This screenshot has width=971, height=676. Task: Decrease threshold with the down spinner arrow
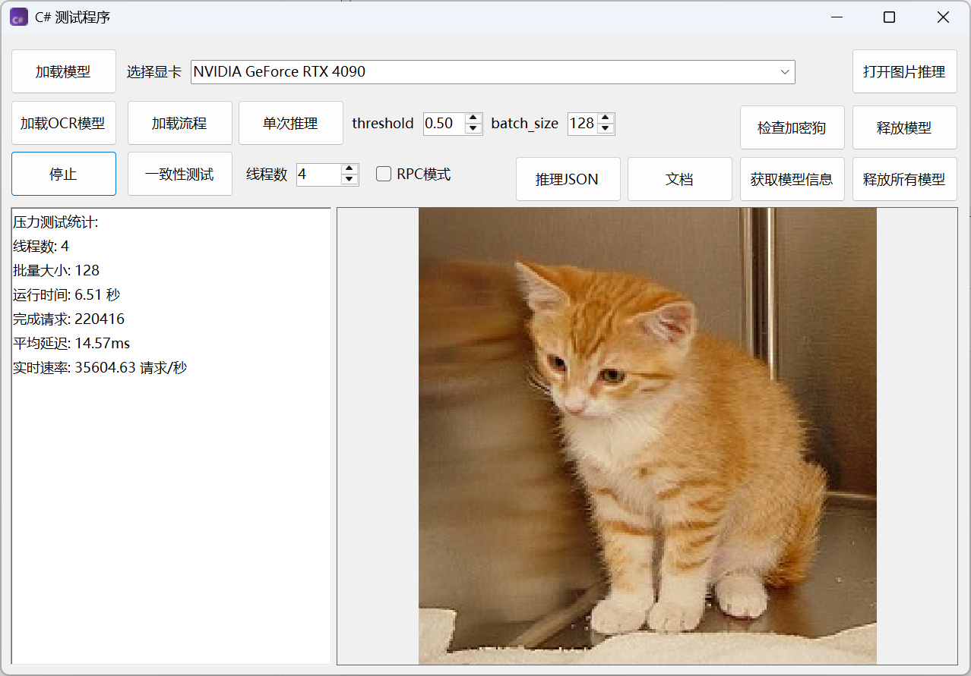coord(473,129)
